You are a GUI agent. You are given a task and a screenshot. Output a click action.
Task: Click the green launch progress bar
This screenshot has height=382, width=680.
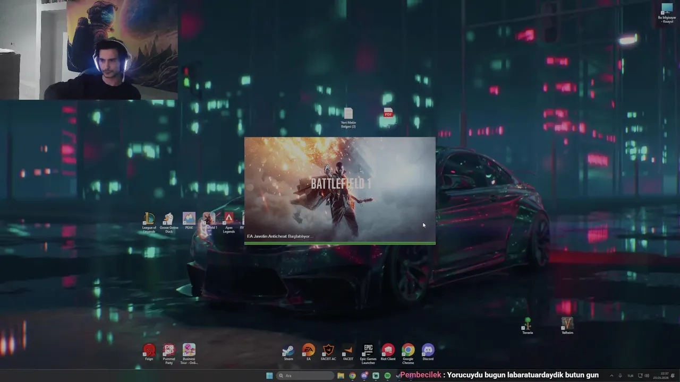[x=339, y=243]
